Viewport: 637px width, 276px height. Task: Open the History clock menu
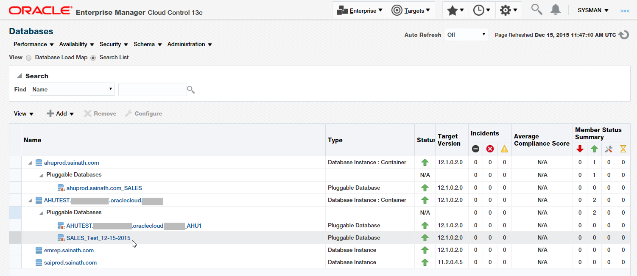[482, 10]
